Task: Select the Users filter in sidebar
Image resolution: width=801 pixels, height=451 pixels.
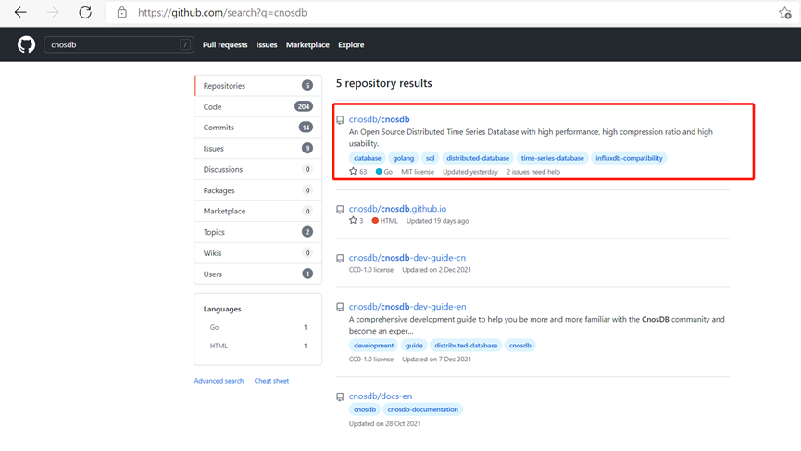Action: 258,274
